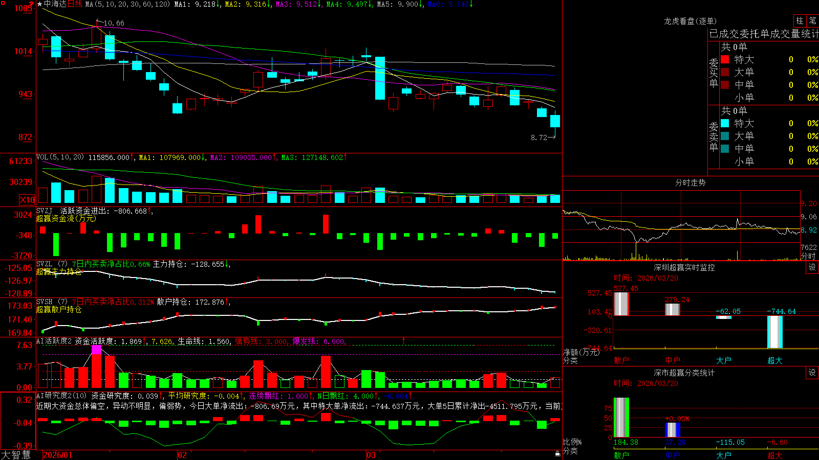
Task: Click the 委买单 vertical label
Action: tap(714, 73)
